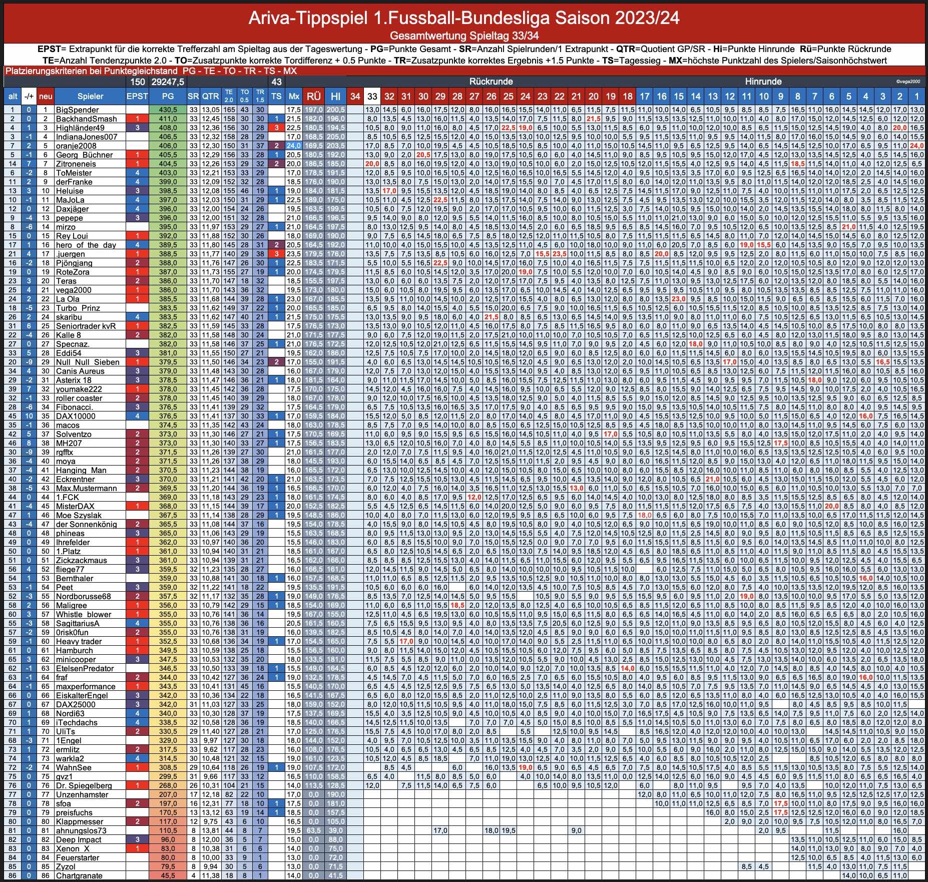Click player name IndianaJones007
Viewport: 928px width, 882px height.
(87, 137)
